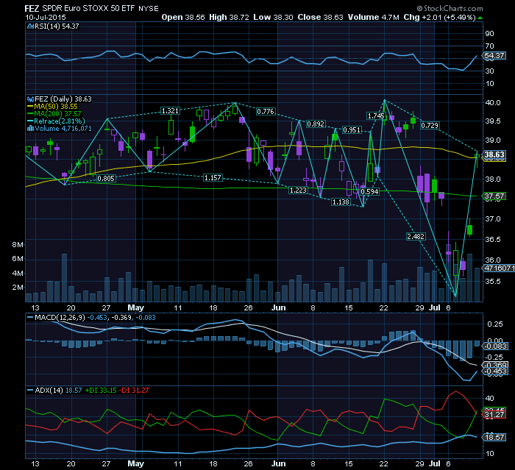Click the 0.951 retracement label
The height and width of the screenshot is (470, 515).
[352, 130]
